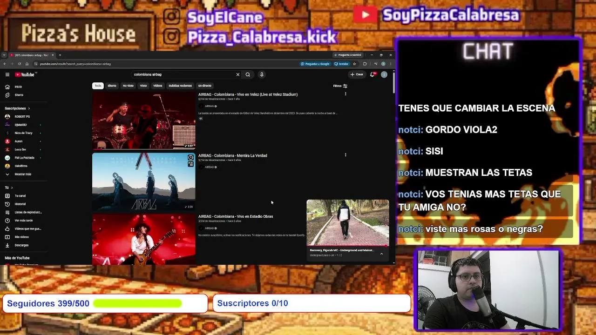Click the browser address bar URL
The height and width of the screenshot is (335, 596).
coord(75,64)
